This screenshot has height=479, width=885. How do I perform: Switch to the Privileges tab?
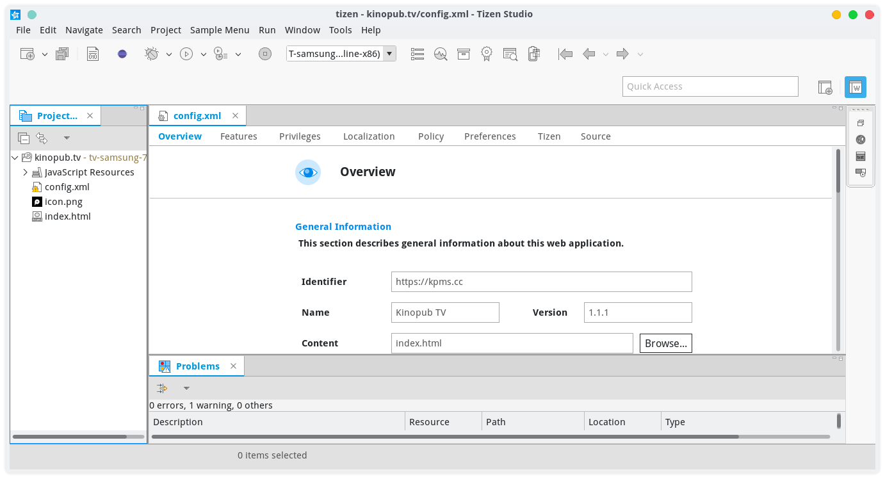coord(300,136)
